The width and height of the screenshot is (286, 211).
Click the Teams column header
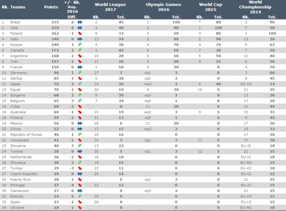coord(18,7)
